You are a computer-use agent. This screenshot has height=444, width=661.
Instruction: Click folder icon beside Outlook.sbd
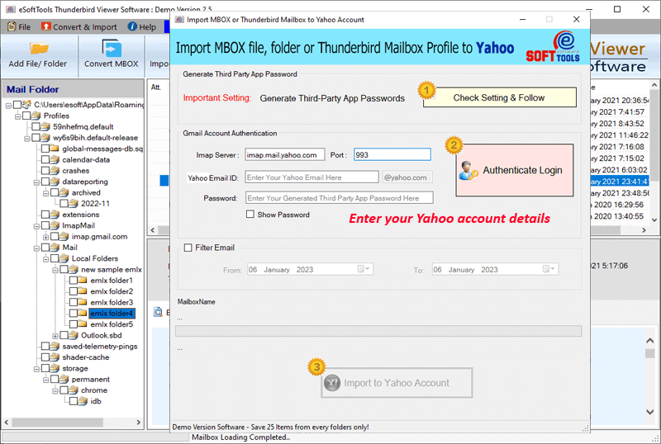pos(73,335)
